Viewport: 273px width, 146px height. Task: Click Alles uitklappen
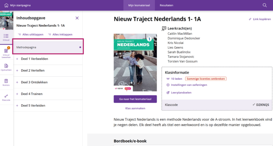tap(31, 34)
